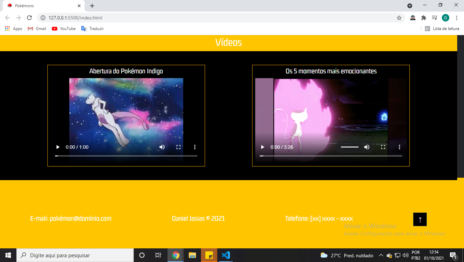Image resolution: width=464 pixels, height=262 pixels.
Task: Click Telefone: (xx) xxxx - xxxx footer text
Action: [x=319, y=219]
